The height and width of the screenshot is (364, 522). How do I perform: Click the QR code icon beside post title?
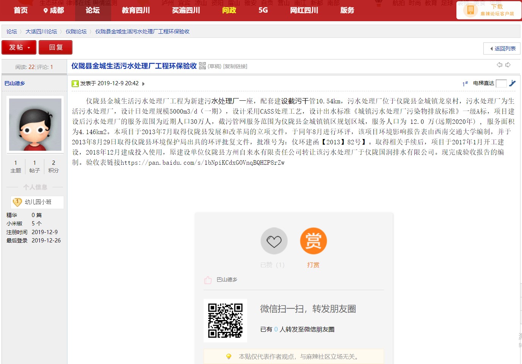tap(202, 66)
